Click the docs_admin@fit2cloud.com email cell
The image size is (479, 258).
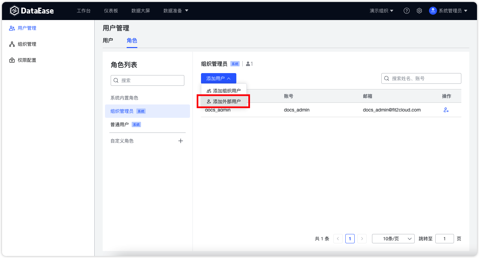tap(392, 110)
